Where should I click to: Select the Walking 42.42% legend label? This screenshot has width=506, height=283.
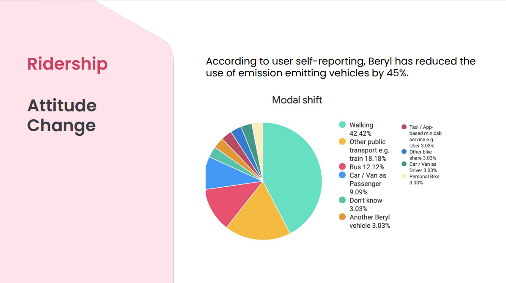click(x=361, y=129)
